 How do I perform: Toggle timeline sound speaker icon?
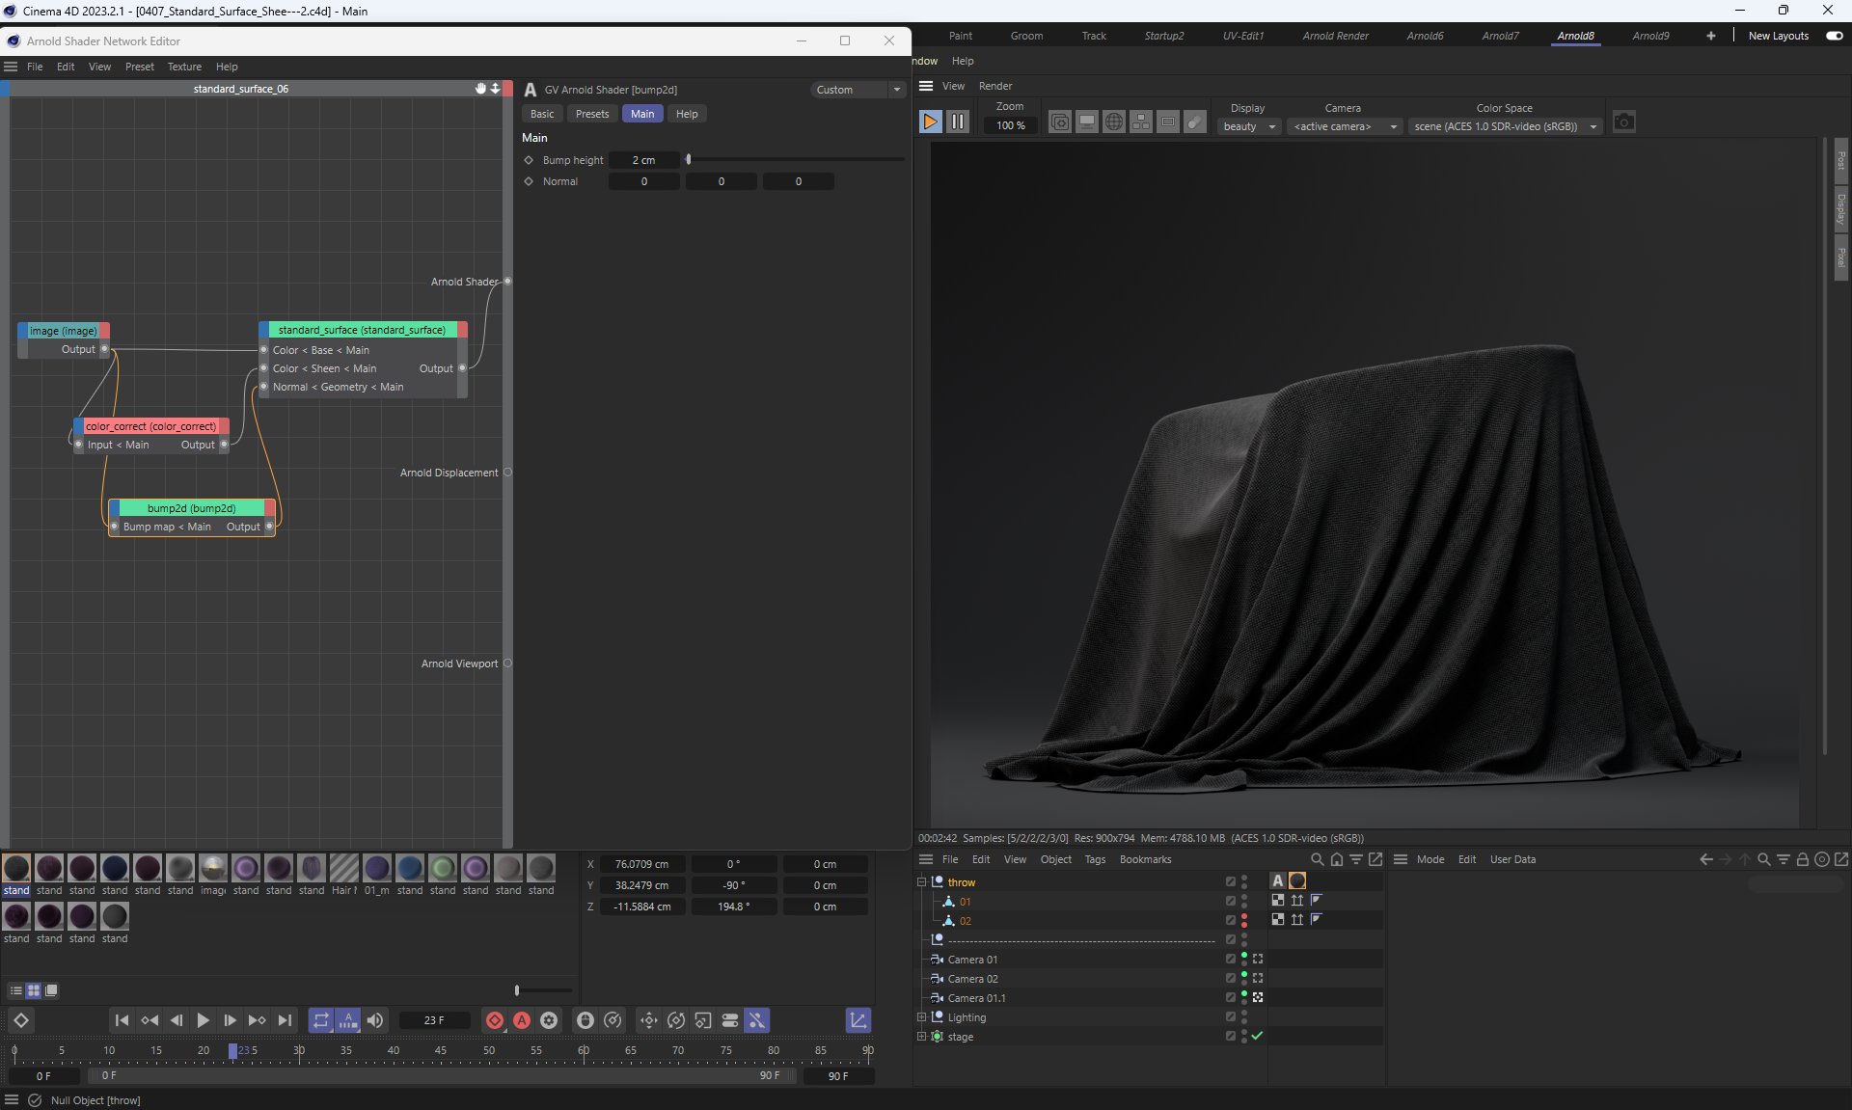[375, 1020]
